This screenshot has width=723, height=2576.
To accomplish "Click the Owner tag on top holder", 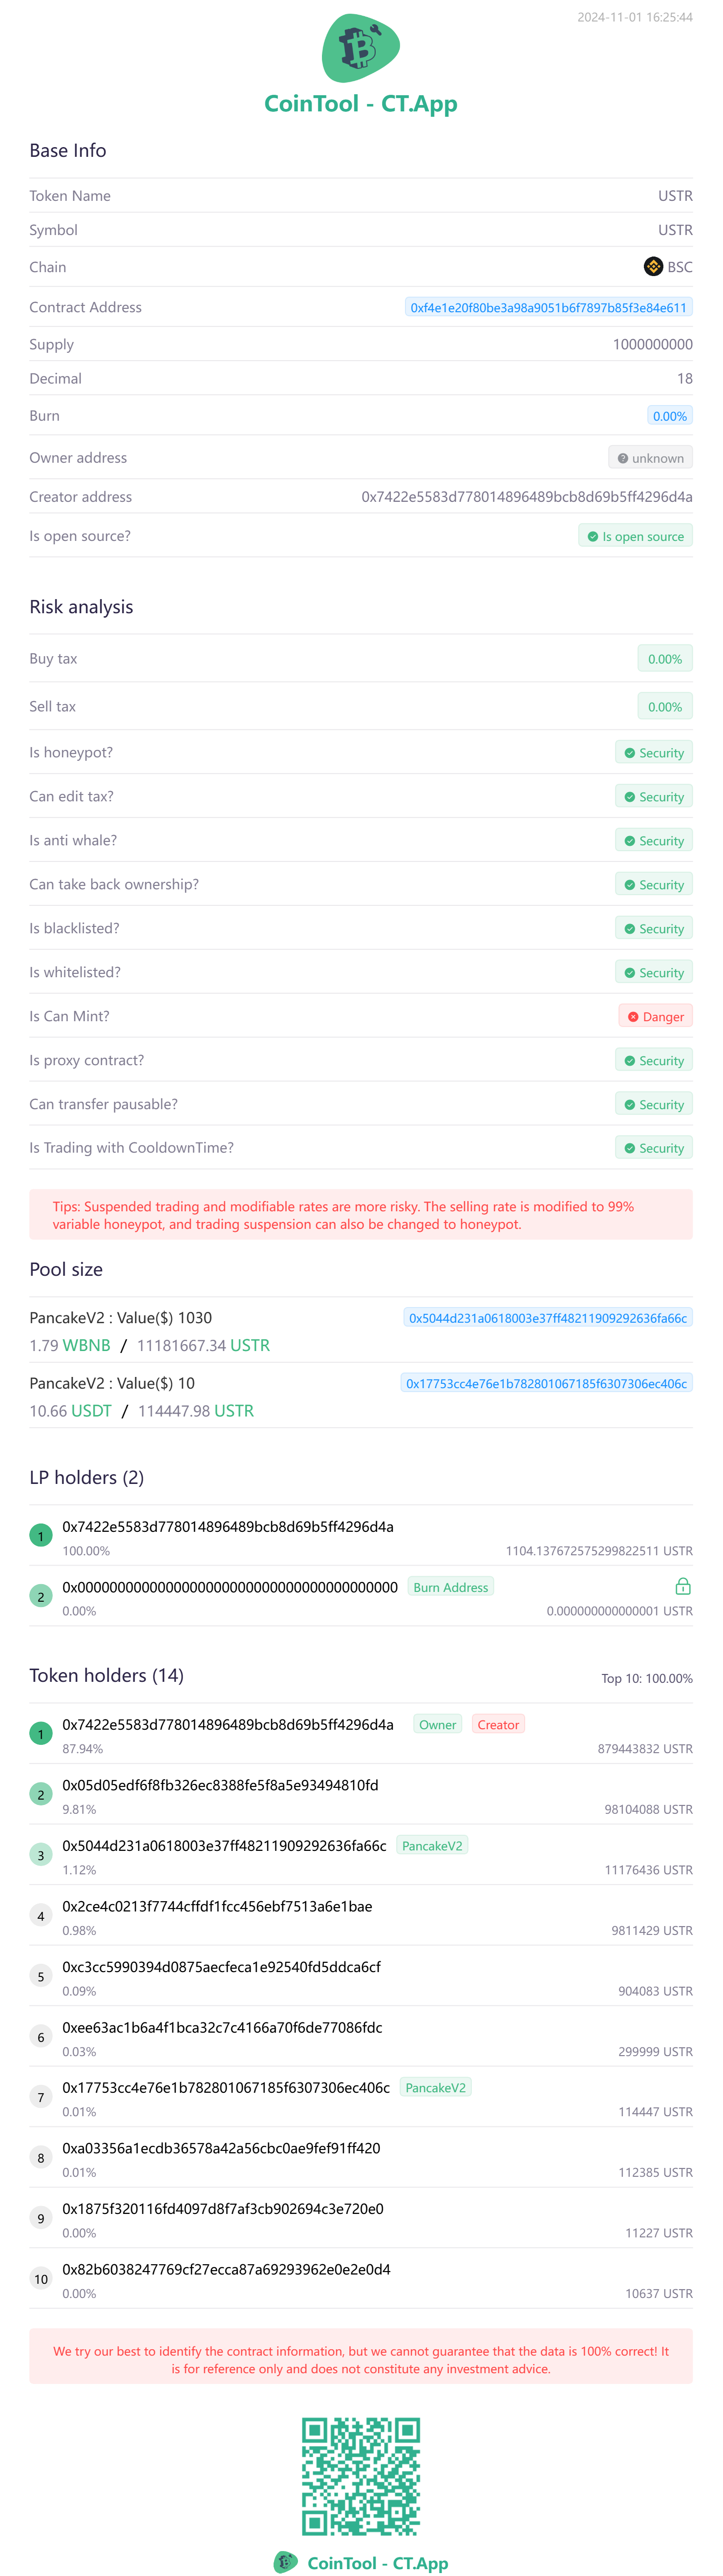I will coord(438,1724).
